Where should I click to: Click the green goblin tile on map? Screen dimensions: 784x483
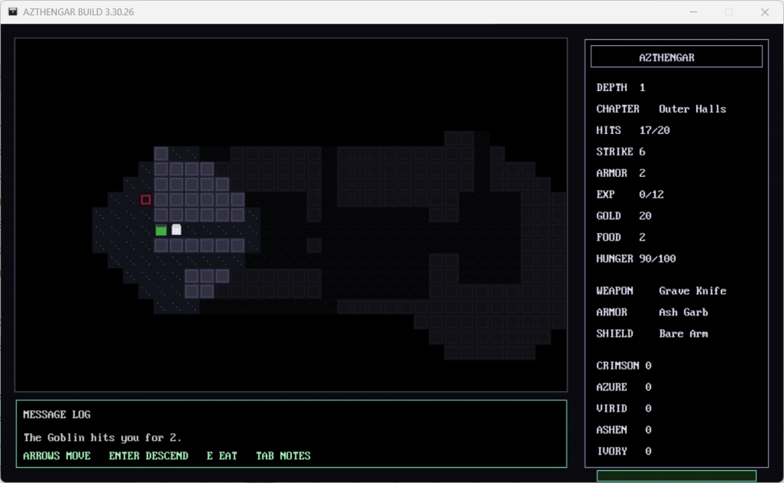pyautogui.click(x=161, y=230)
